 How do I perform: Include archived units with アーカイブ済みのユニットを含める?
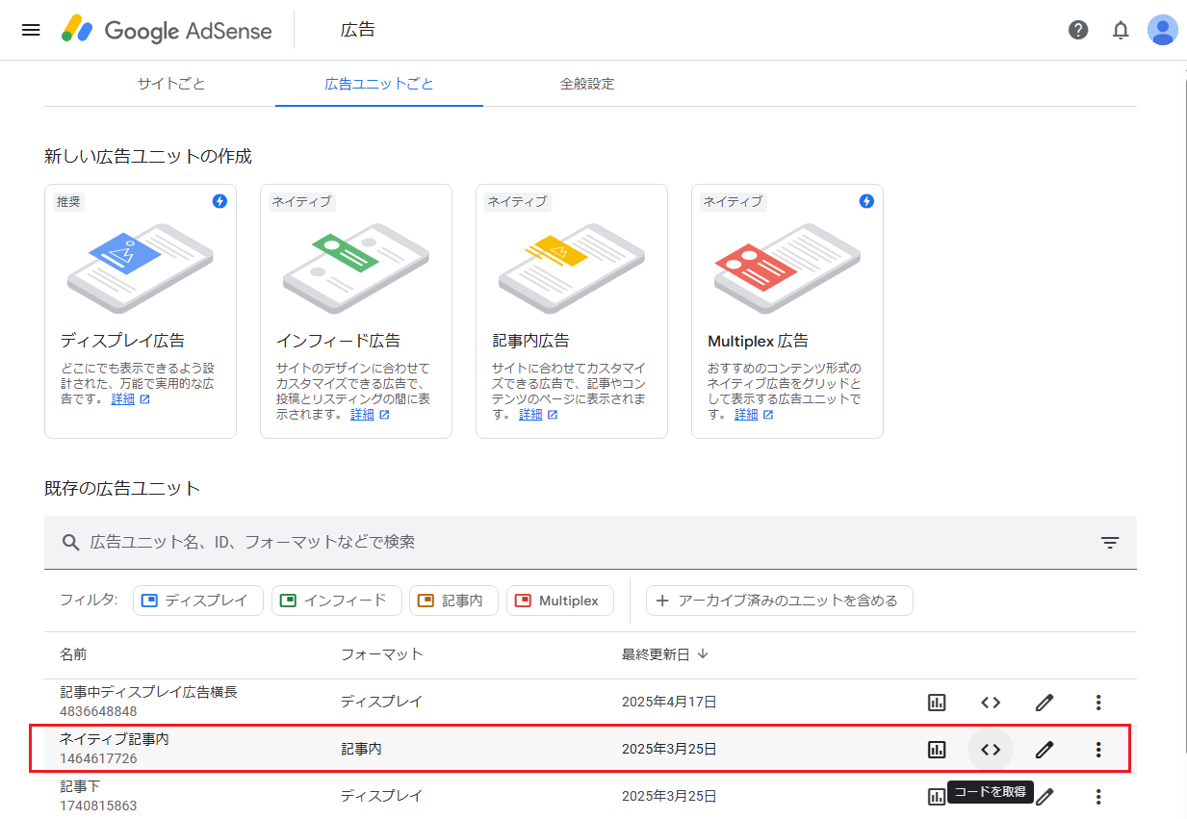tap(780, 601)
